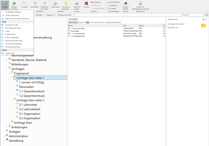Viewport: 209px width, 146px height.
Task: Select Personalien row in the object list
Action: pos(117,31)
